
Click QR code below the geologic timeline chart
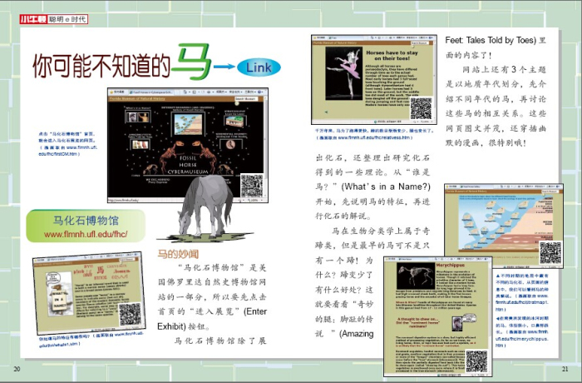coord(550,251)
